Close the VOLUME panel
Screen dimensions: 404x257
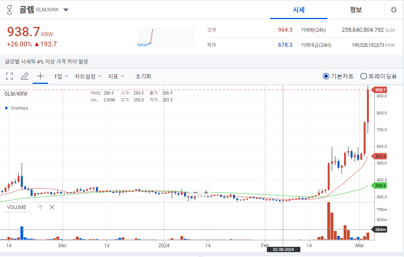coord(52,207)
